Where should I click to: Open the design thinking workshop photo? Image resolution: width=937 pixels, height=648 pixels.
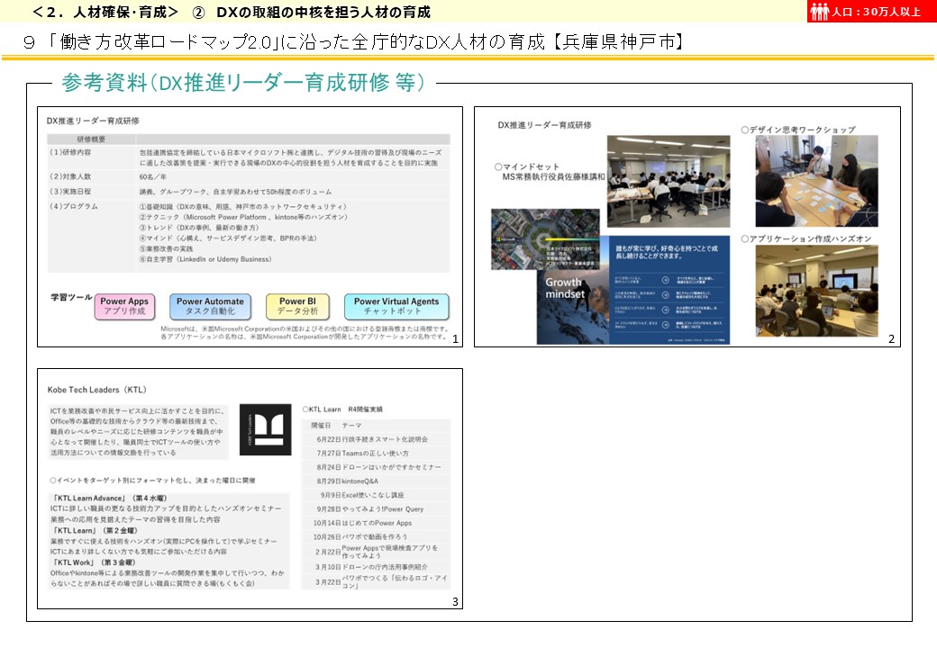coord(816,181)
